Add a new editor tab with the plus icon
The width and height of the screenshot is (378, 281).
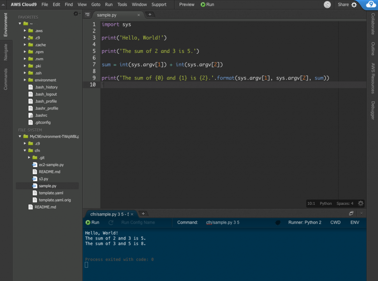(150, 15)
